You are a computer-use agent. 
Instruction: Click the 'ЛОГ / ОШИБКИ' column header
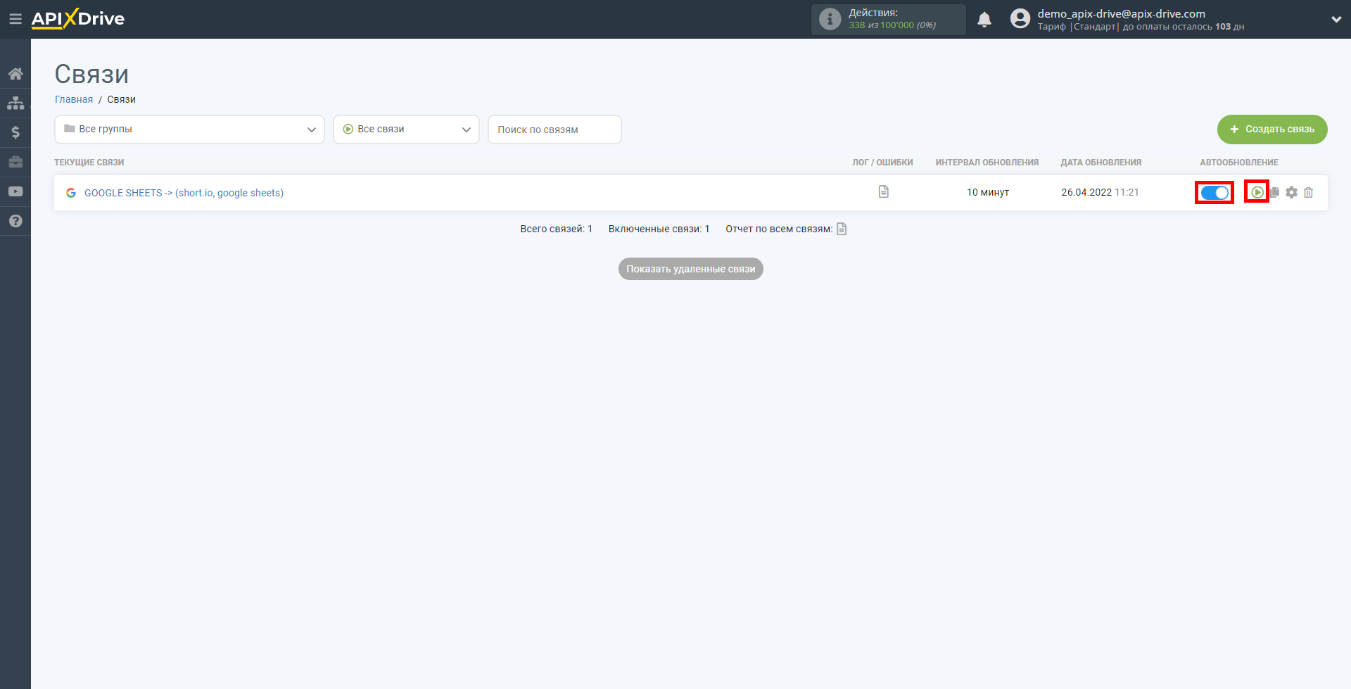[x=882, y=163]
